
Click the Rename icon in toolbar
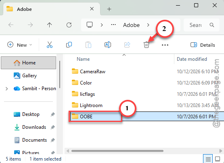pos(108,45)
